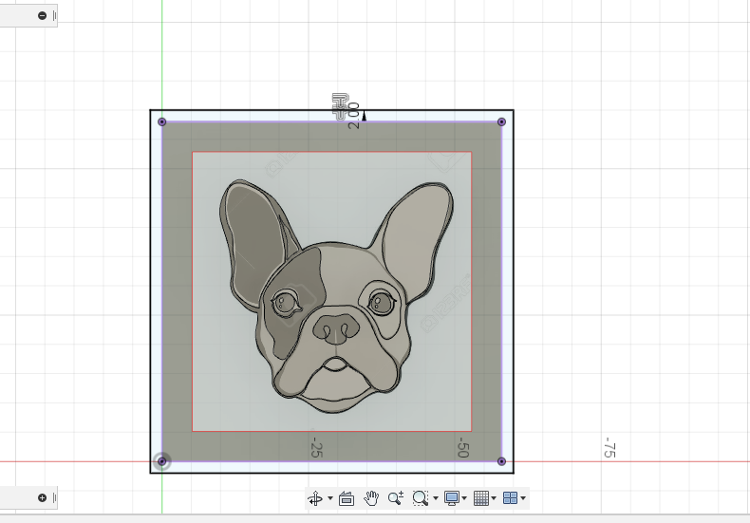Image resolution: width=750 pixels, height=523 pixels.
Task: Select the bottom-right purple sketch point
Action: 501,461
